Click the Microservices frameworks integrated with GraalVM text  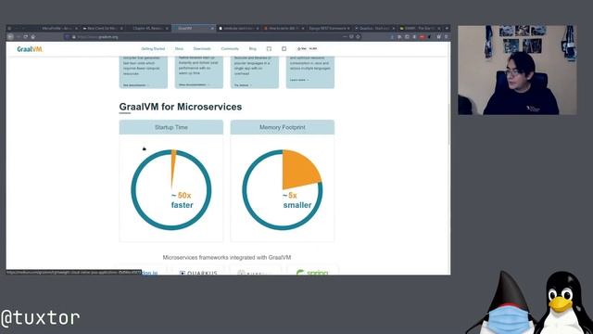pyautogui.click(x=227, y=258)
